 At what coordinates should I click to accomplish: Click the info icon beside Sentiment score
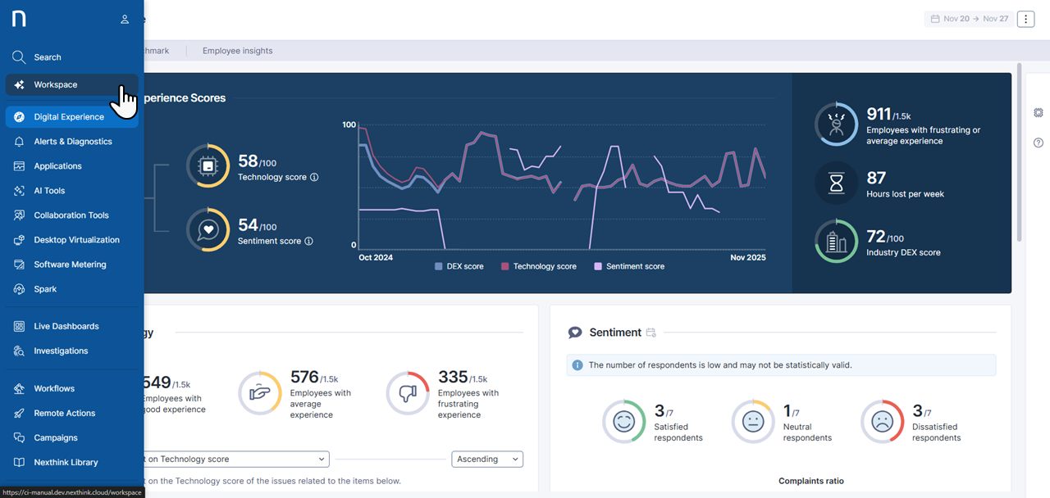(308, 242)
